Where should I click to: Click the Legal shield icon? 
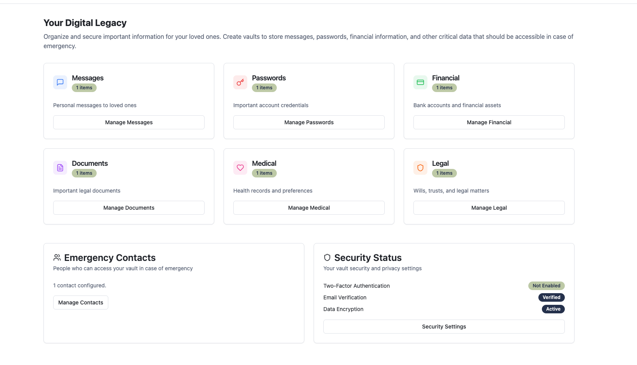point(420,167)
